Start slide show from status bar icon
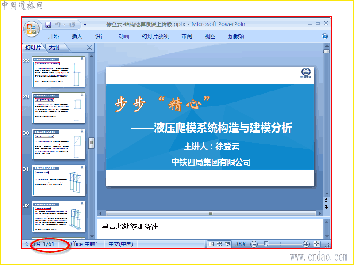 (x=227, y=244)
